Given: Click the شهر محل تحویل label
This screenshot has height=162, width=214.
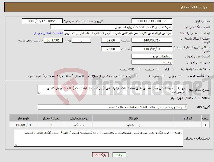Looking at the screenshot, I should 198,63.
